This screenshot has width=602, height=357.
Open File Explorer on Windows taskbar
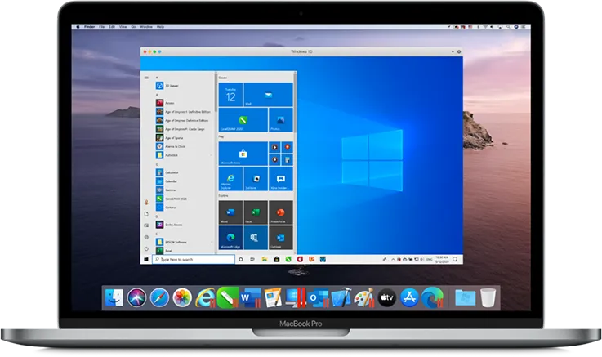click(x=265, y=260)
